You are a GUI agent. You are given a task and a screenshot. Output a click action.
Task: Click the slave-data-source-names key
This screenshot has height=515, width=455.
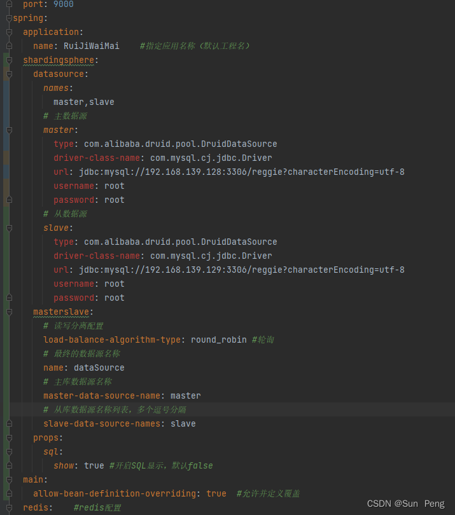pos(102,423)
